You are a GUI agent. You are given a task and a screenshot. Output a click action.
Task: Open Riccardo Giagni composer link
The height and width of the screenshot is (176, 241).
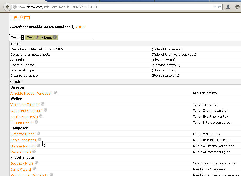coord(23,134)
